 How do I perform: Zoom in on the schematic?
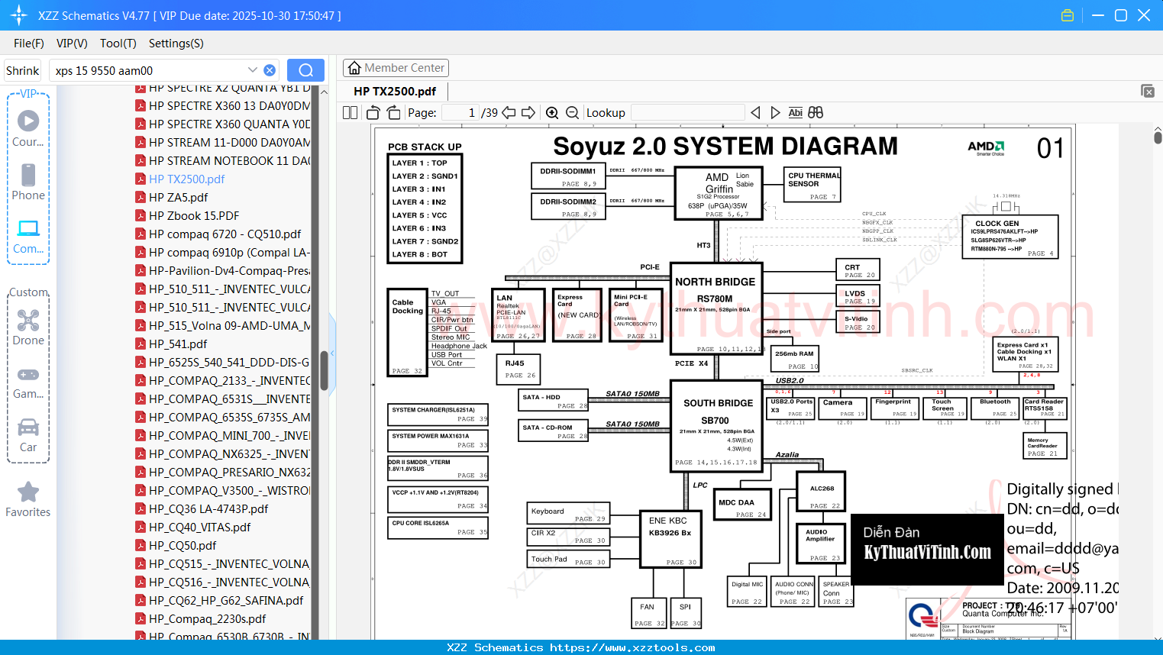pos(552,112)
